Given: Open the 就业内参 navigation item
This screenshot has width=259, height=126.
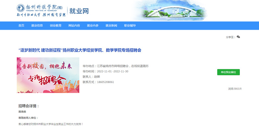Looking at the screenshot, I should [x=93, y=26].
